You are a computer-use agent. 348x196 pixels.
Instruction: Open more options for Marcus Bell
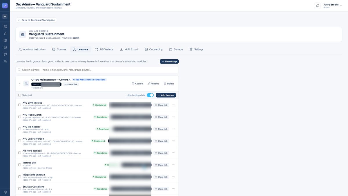[x=173, y=165]
